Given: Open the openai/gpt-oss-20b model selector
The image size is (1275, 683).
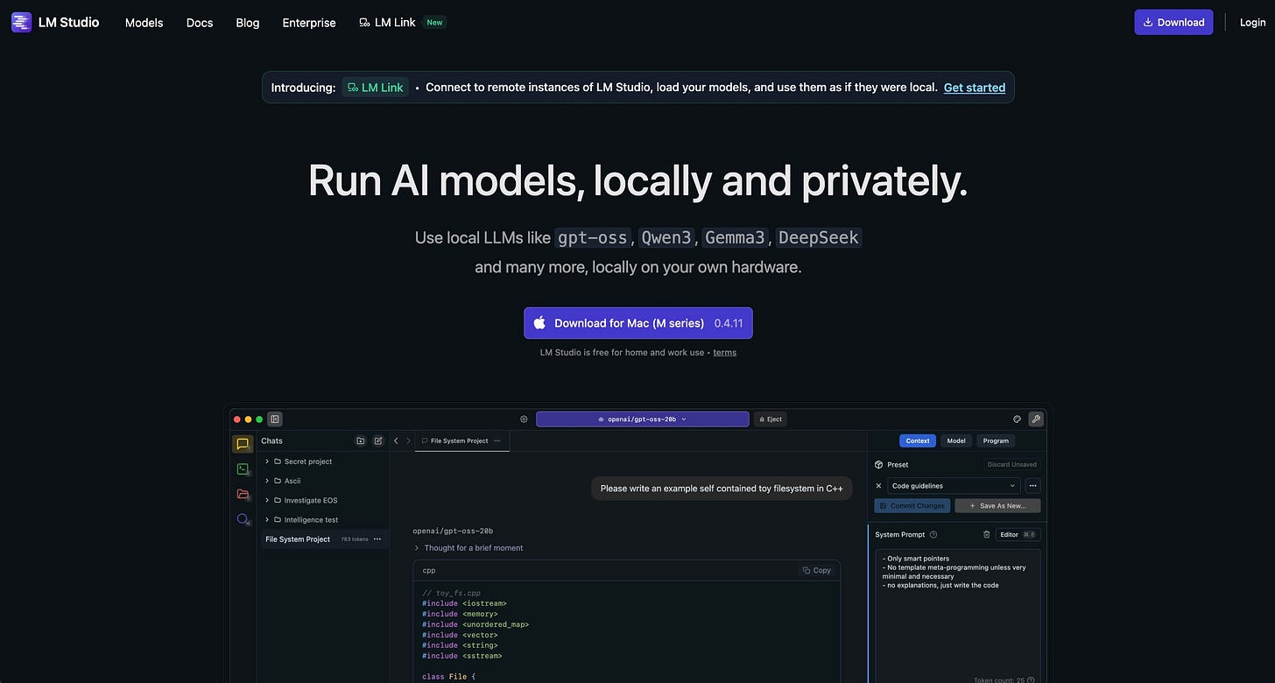Looking at the screenshot, I should click(x=643, y=419).
